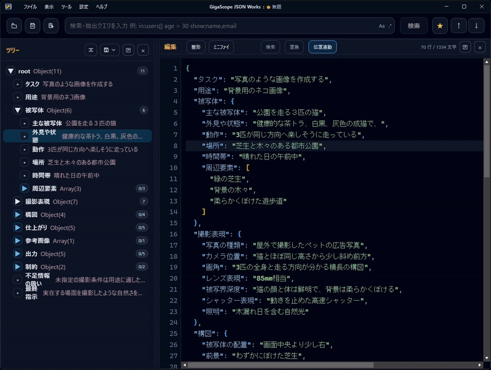Go to next match with down arrow
491x370 pixels.
click(x=476, y=26)
